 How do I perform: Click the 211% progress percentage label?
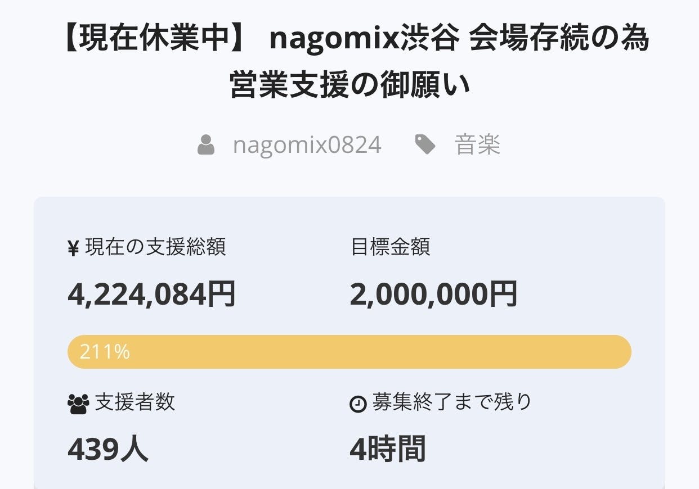pyautogui.click(x=105, y=352)
